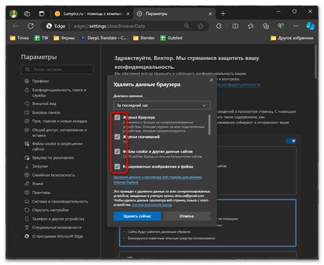Open a new tab with plus button
Viewport: 324px width, 265px height.
click(x=223, y=14)
